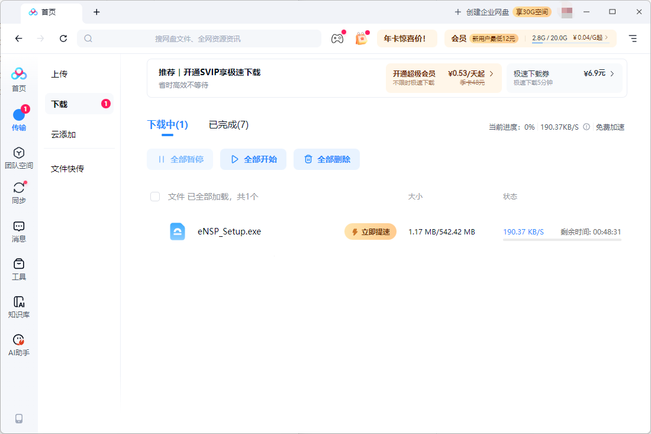Click the search input field
The image size is (651, 434).
[x=199, y=38]
